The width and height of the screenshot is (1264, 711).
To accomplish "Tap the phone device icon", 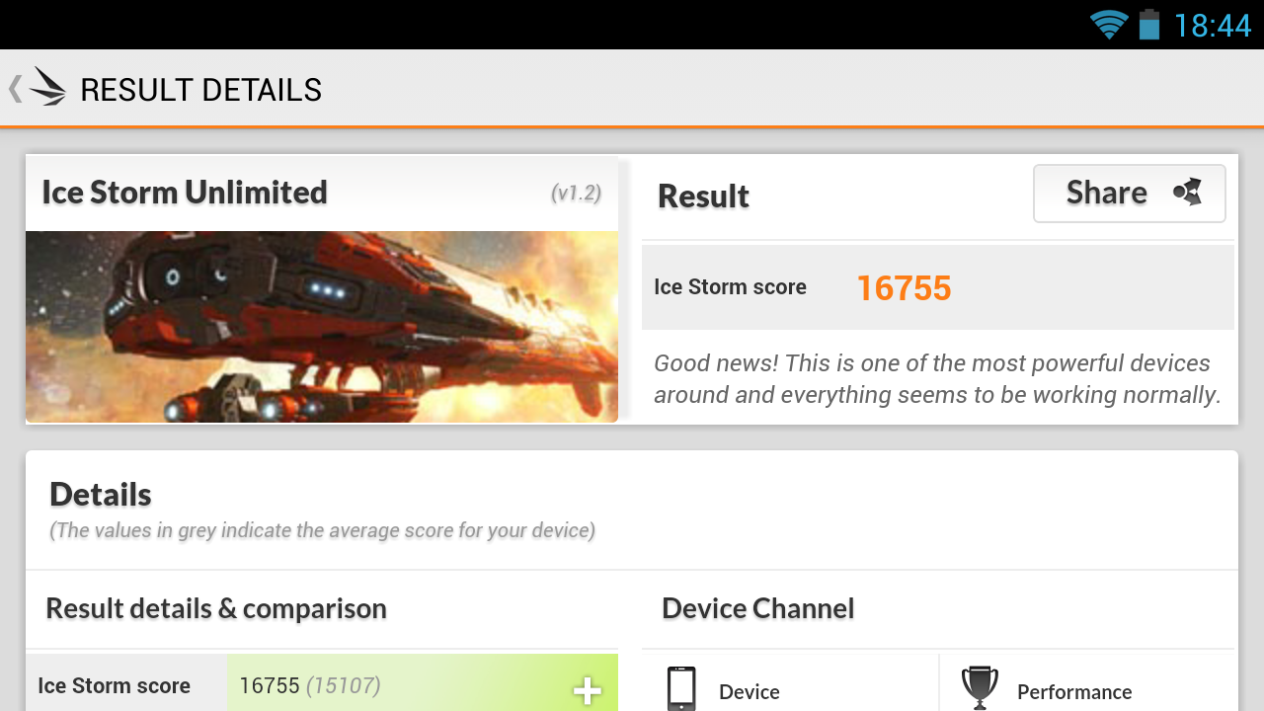I will click(681, 688).
